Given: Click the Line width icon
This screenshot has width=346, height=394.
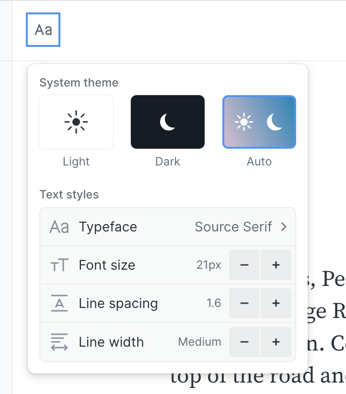Looking at the screenshot, I should click(59, 342).
